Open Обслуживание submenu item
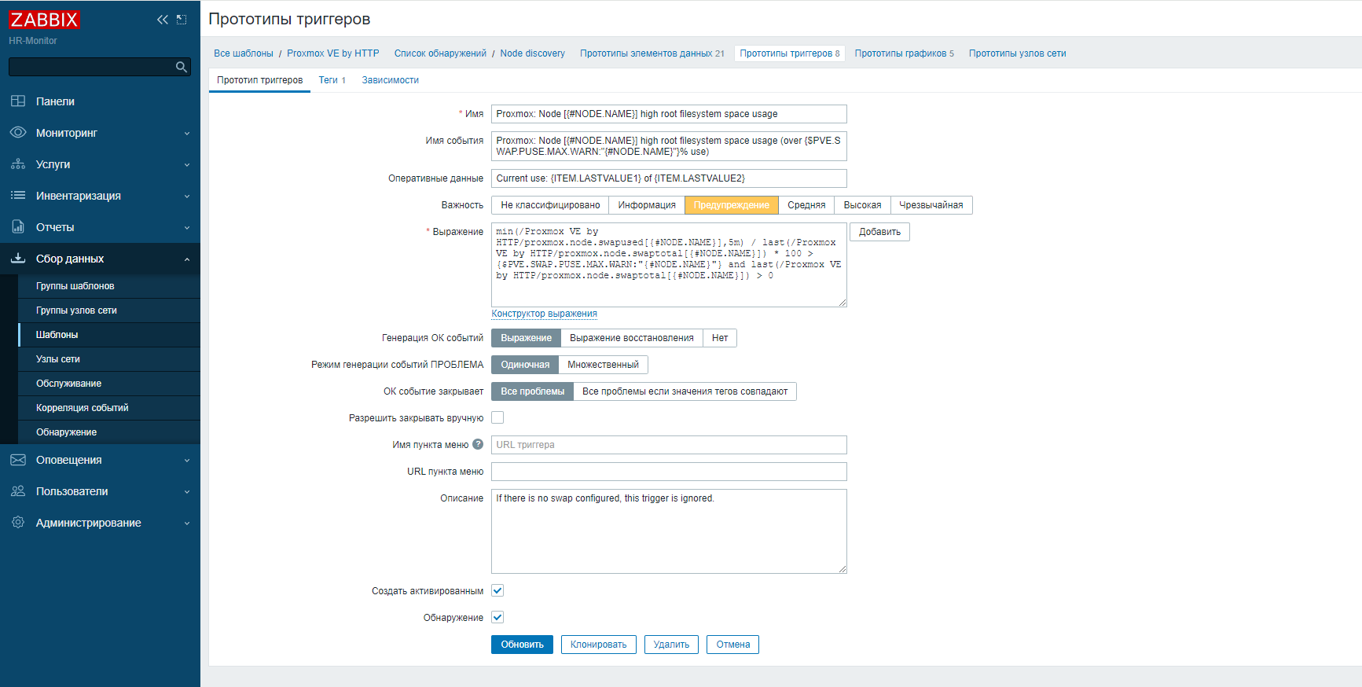Viewport: 1362px width, 687px height. [x=108, y=384]
